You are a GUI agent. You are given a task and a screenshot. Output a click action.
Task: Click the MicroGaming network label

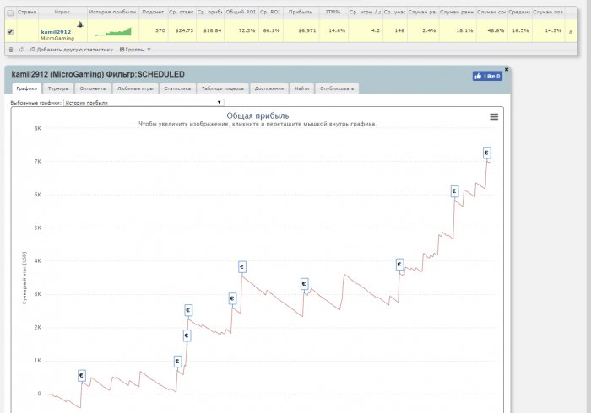57,39
